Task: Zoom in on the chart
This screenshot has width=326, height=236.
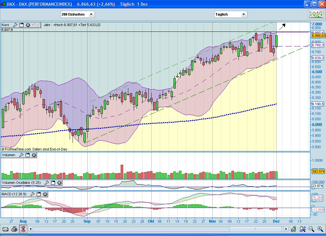Action: click(320, 229)
